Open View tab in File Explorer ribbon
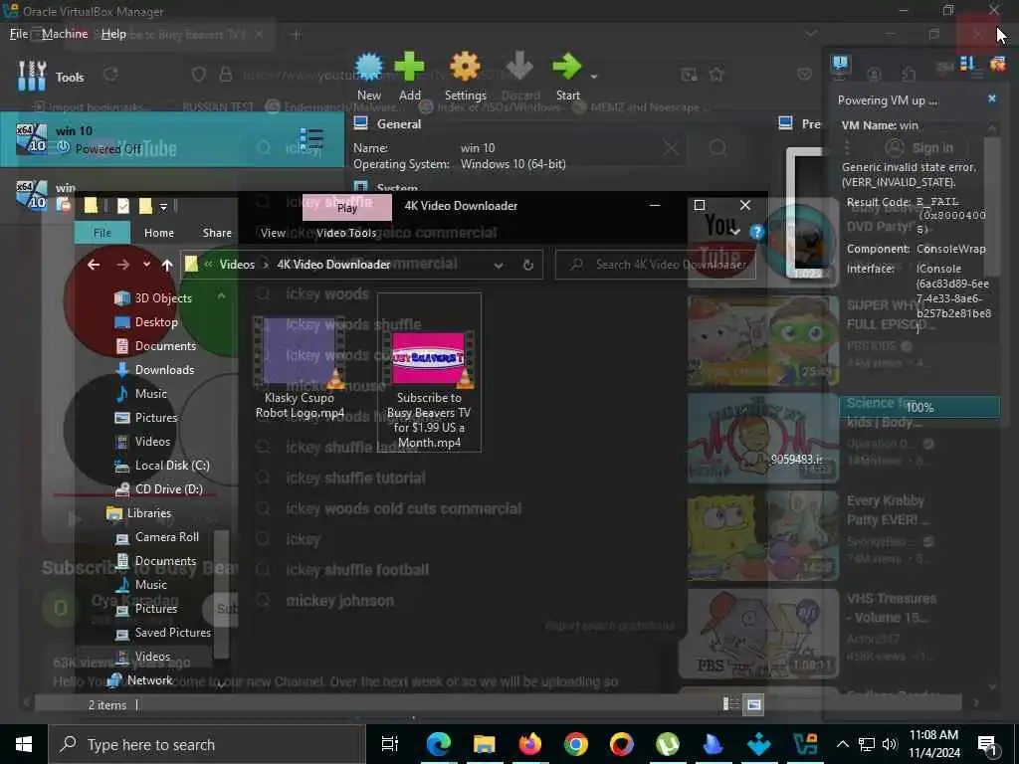 [x=273, y=233]
